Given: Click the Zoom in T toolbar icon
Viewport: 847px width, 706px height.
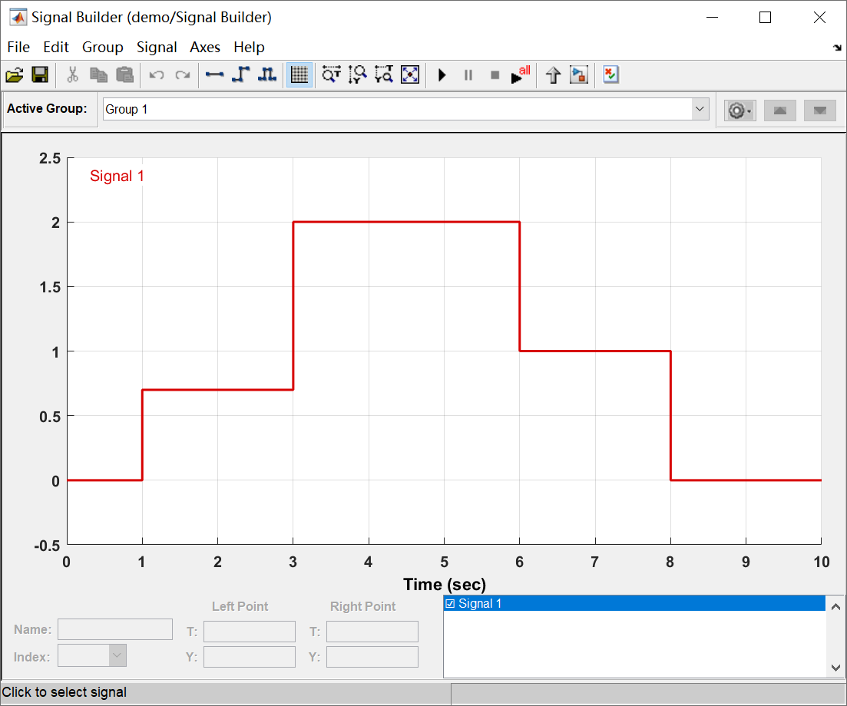Looking at the screenshot, I should [x=331, y=74].
